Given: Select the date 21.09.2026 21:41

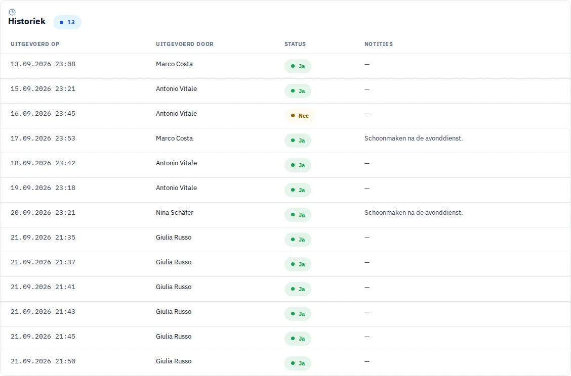Looking at the screenshot, I should (x=43, y=287).
